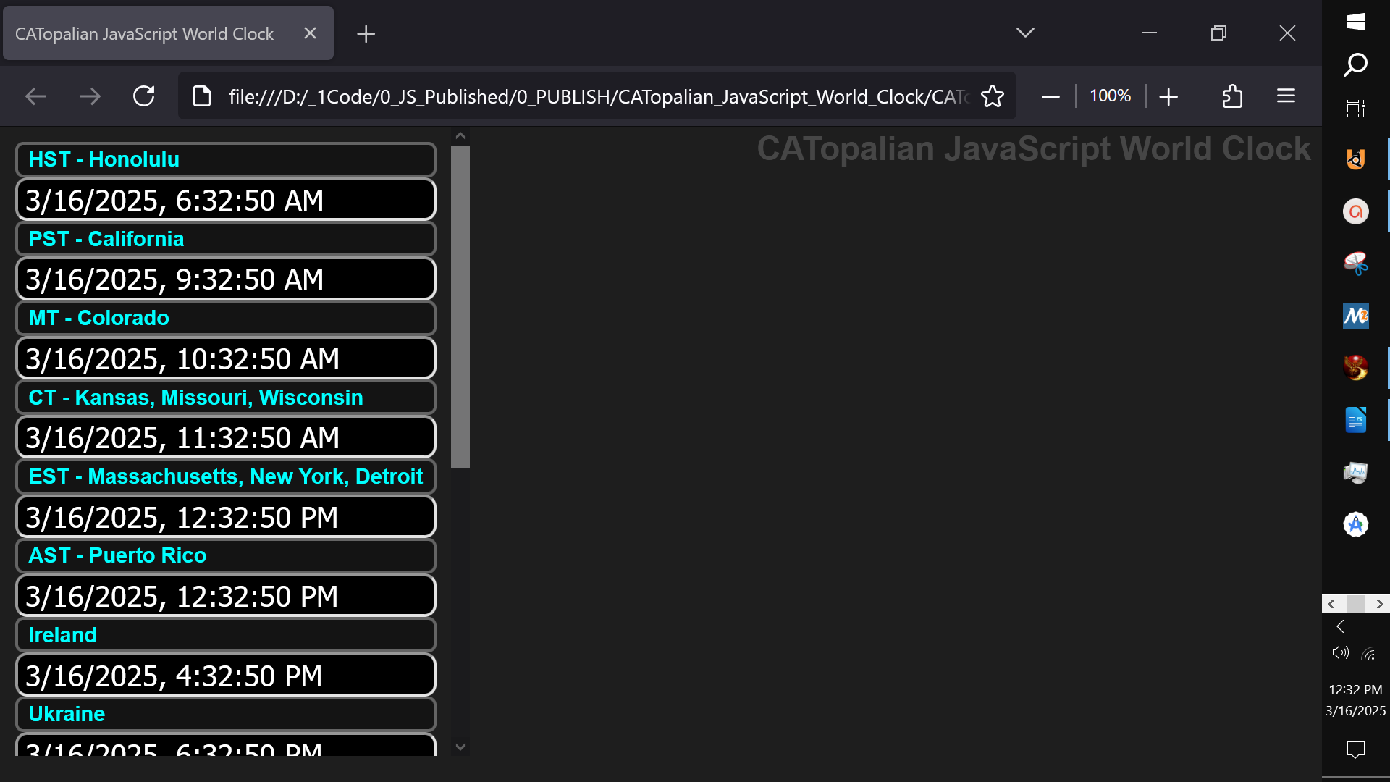Launch LibreOffice Writer from the taskbar
Viewport: 1390px width, 782px height.
point(1355,419)
